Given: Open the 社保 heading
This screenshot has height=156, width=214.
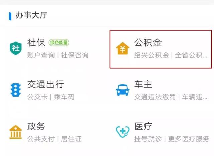Looking at the screenshot, I should (x=36, y=43).
